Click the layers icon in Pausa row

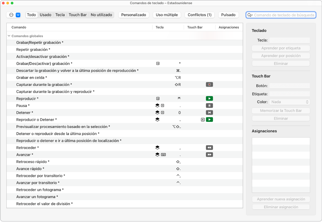tap(157, 106)
